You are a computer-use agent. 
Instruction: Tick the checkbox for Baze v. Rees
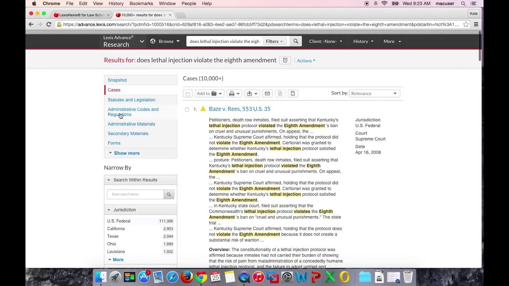click(187, 110)
